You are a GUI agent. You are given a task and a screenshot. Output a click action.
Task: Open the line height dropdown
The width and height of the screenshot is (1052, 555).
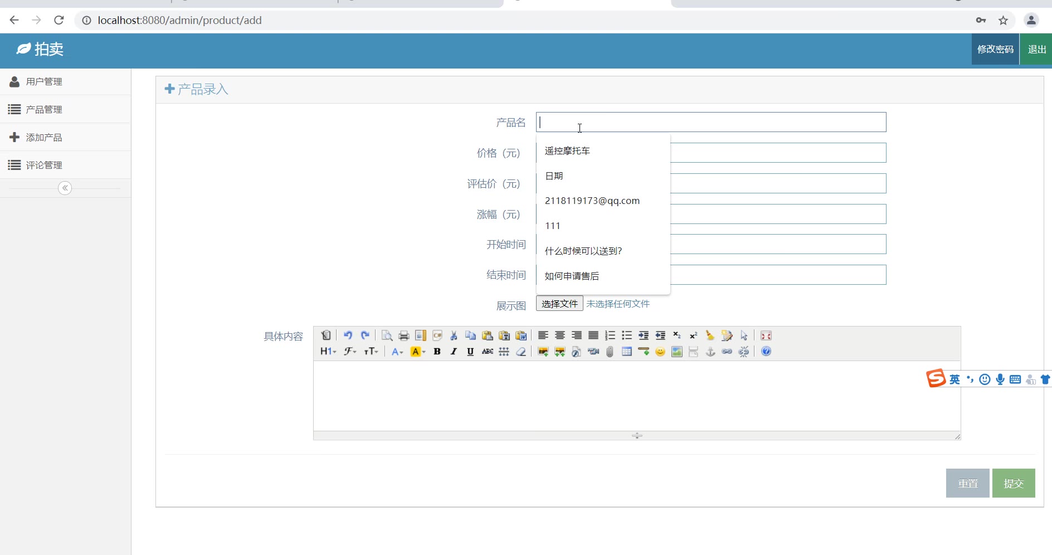[504, 352]
